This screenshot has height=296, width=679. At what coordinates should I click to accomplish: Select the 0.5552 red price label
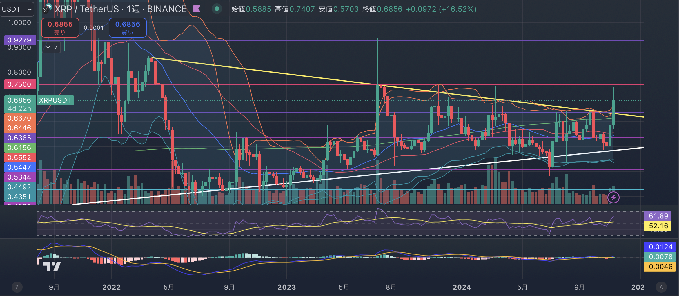[20, 158]
